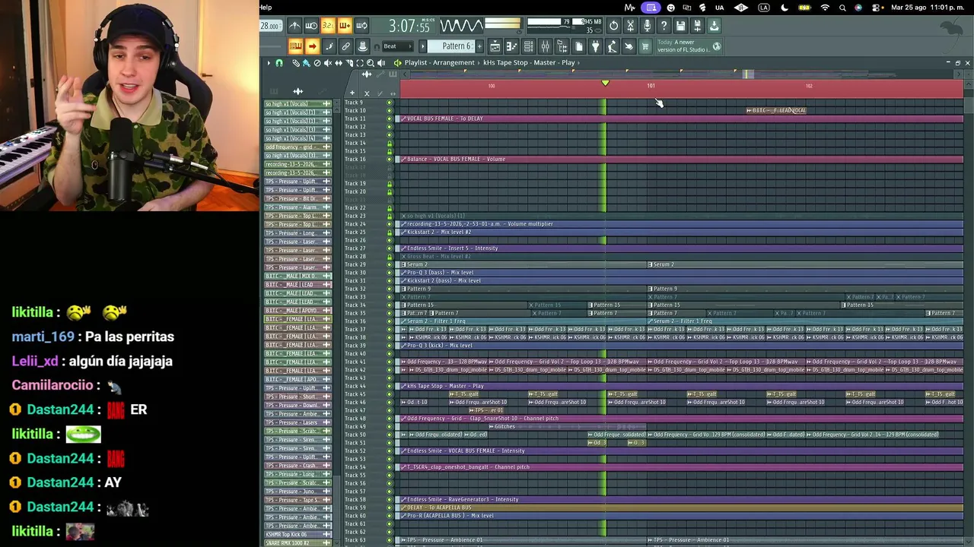
Task: Open the Help menu
Action: [266, 8]
